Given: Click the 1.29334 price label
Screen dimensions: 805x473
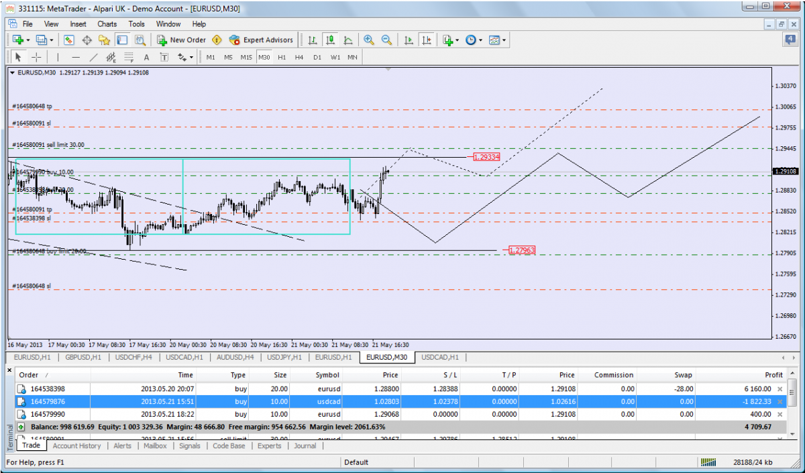Looking at the screenshot, I should (486, 157).
